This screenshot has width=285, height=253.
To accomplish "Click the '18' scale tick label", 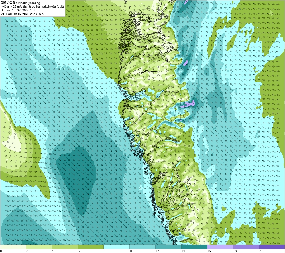I will 235,251.
